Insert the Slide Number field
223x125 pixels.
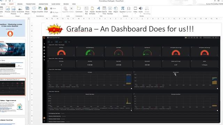click(110, 10)
